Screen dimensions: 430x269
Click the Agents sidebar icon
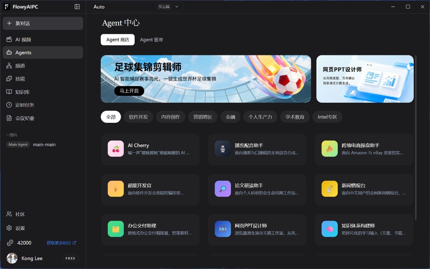coord(9,53)
